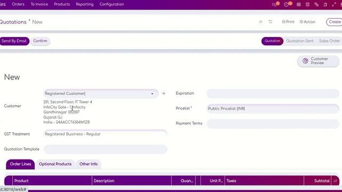
Task: Click the GSTIN text '24AACCT6304M1ZB'
Action: pos(73,122)
